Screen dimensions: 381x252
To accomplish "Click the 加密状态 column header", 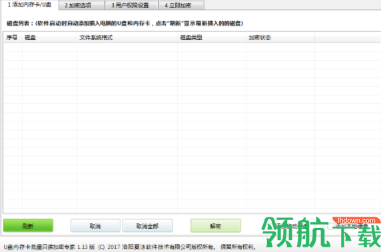I will [x=280, y=37].
